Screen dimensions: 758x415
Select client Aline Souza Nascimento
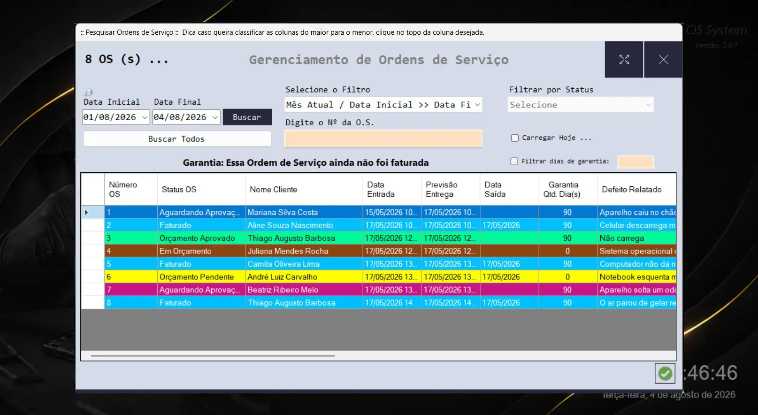click(x=304, y=225)
